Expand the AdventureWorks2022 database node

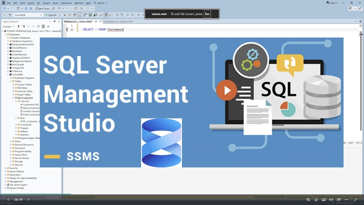click(8, 44)
